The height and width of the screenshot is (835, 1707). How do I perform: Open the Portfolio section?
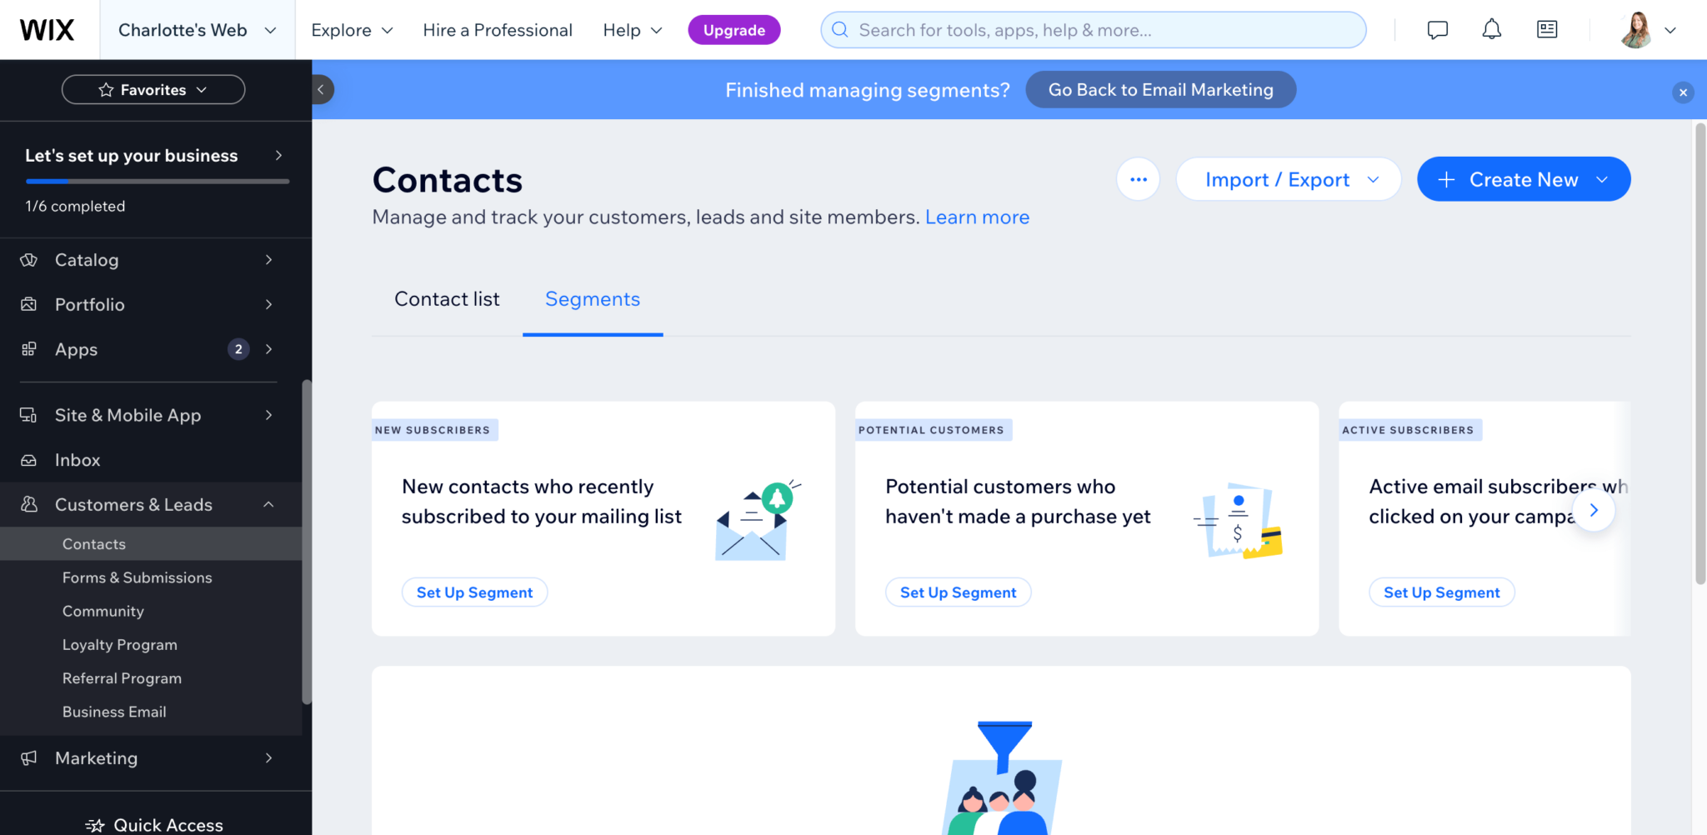90,304
